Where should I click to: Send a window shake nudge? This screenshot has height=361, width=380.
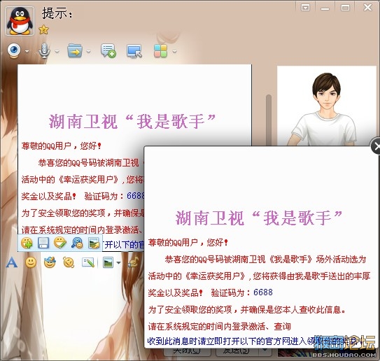69,262
